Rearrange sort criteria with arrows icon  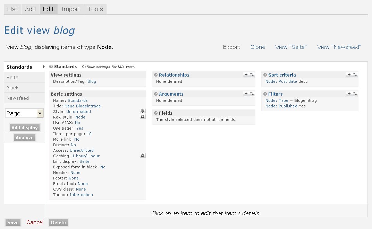point(355,74)
